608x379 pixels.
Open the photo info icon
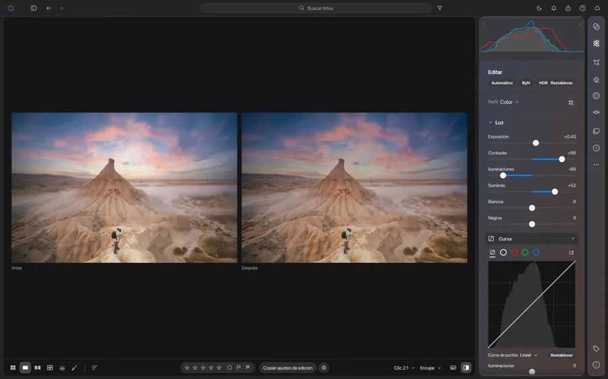click(x=597, y=365)
